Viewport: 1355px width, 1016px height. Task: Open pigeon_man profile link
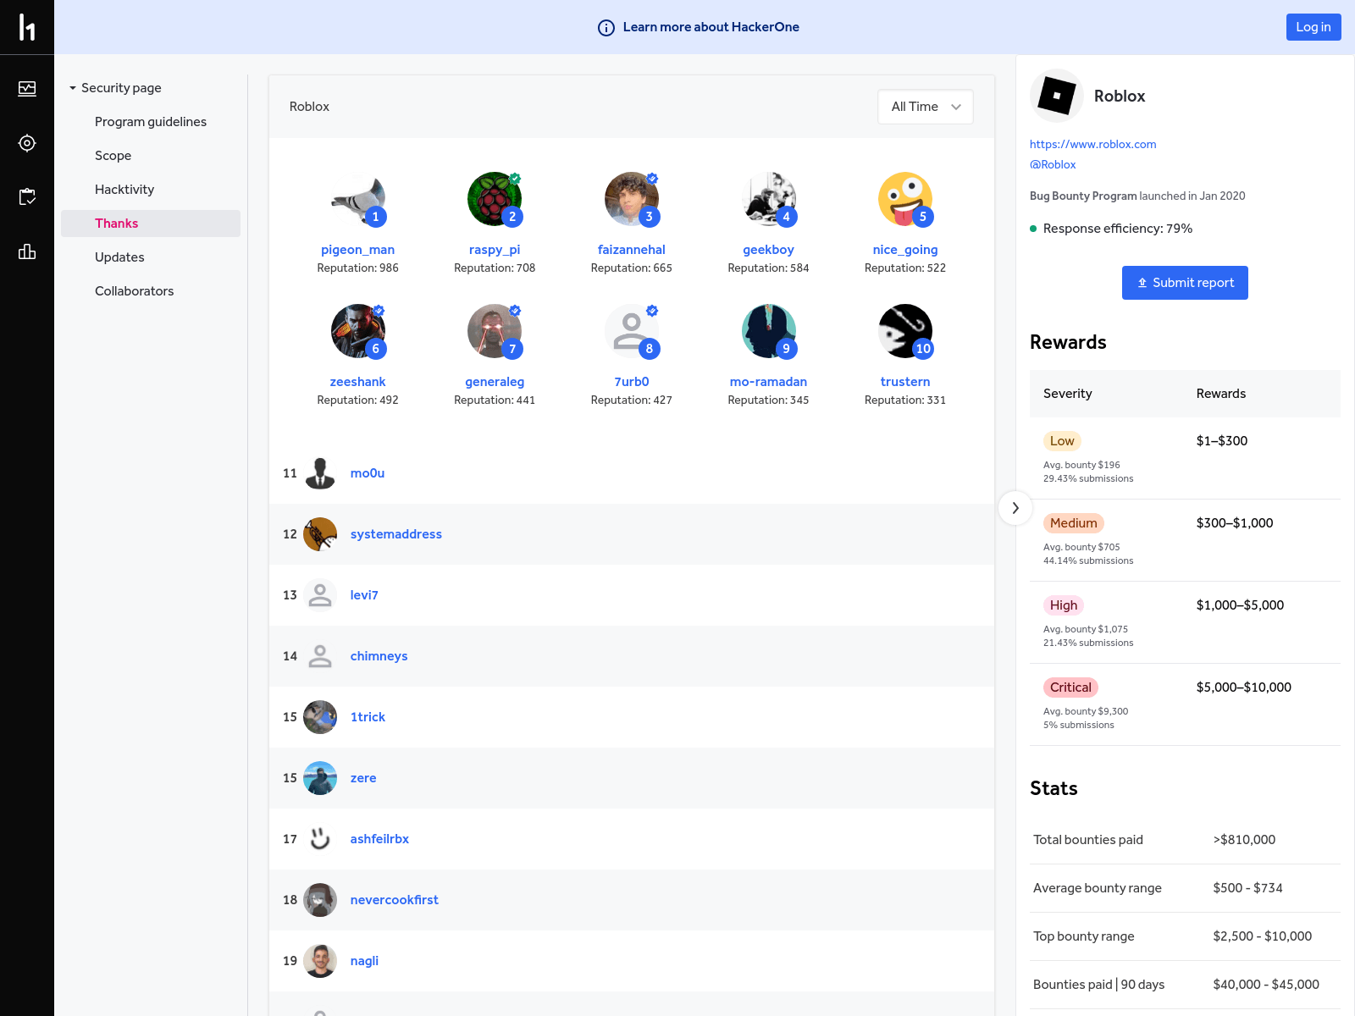358,250
